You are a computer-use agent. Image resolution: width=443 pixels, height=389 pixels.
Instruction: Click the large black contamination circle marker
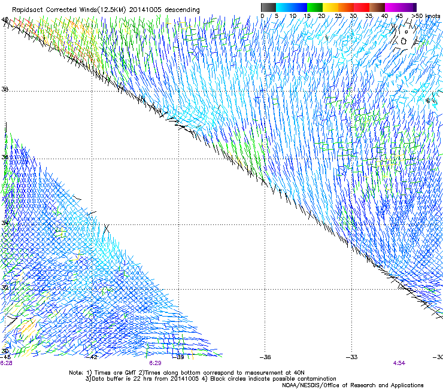point(403,41)
